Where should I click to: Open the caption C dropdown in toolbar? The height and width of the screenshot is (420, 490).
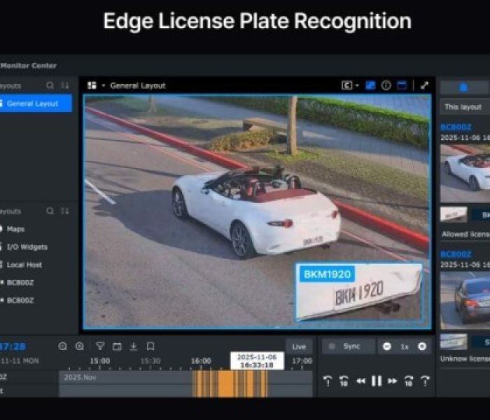pyautogui.click(x=349, y=85)
